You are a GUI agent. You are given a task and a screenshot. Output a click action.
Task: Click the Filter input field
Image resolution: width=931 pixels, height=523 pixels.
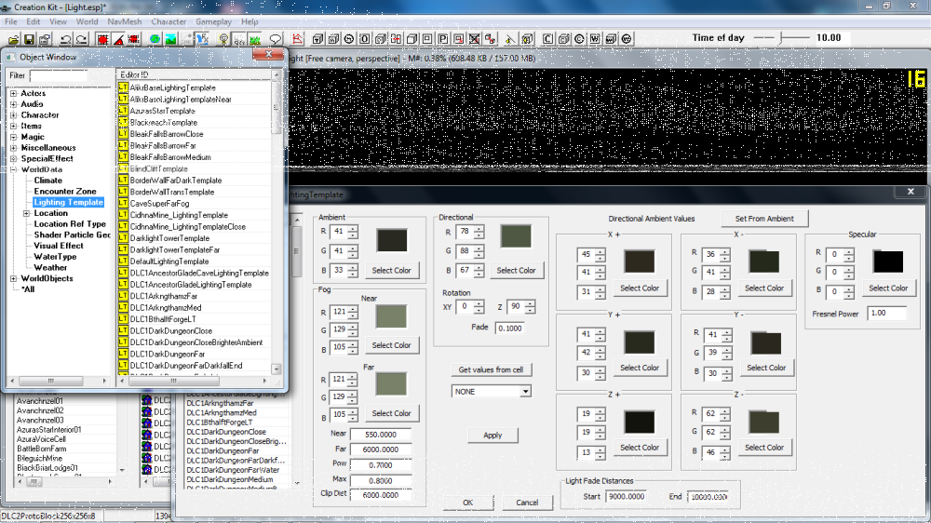click(x=58, y=76)
